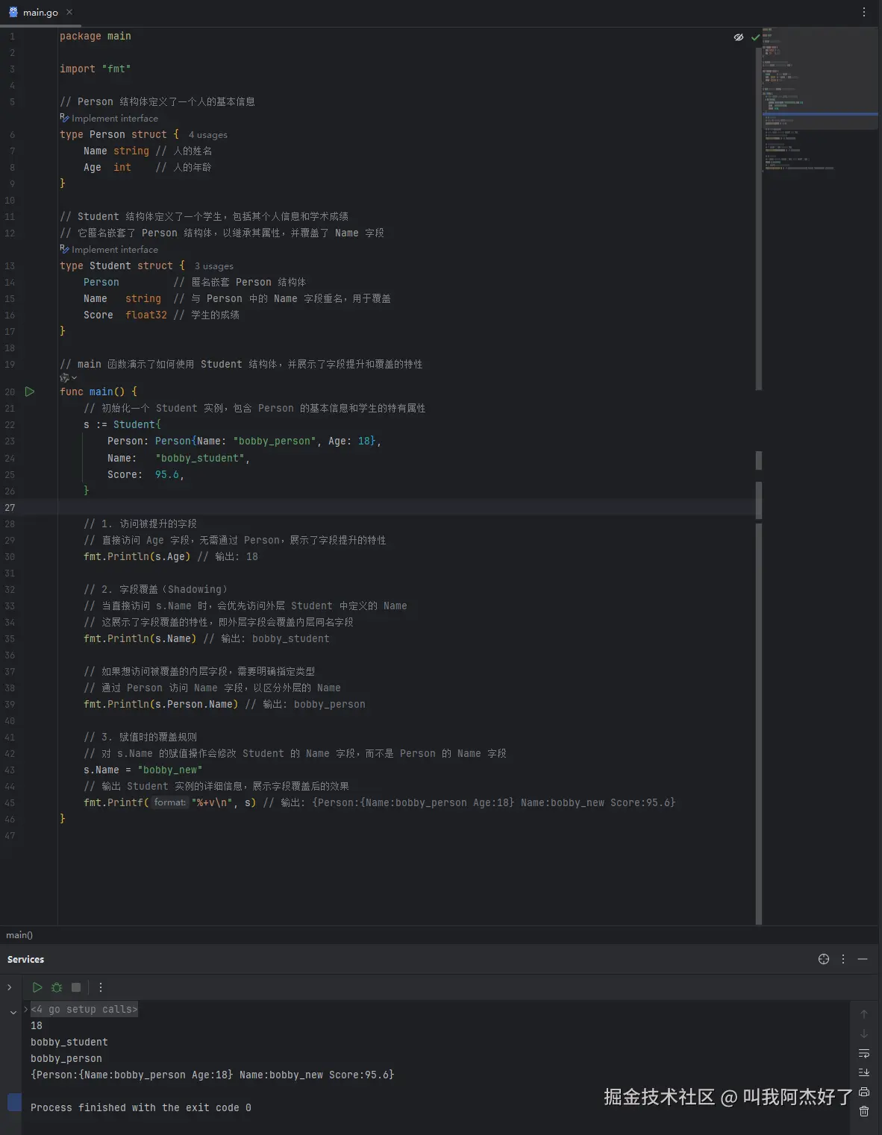Stop the process with square button
Image resolution: width=882 pixels, height=1135 pixels.
tap(76, 987)
